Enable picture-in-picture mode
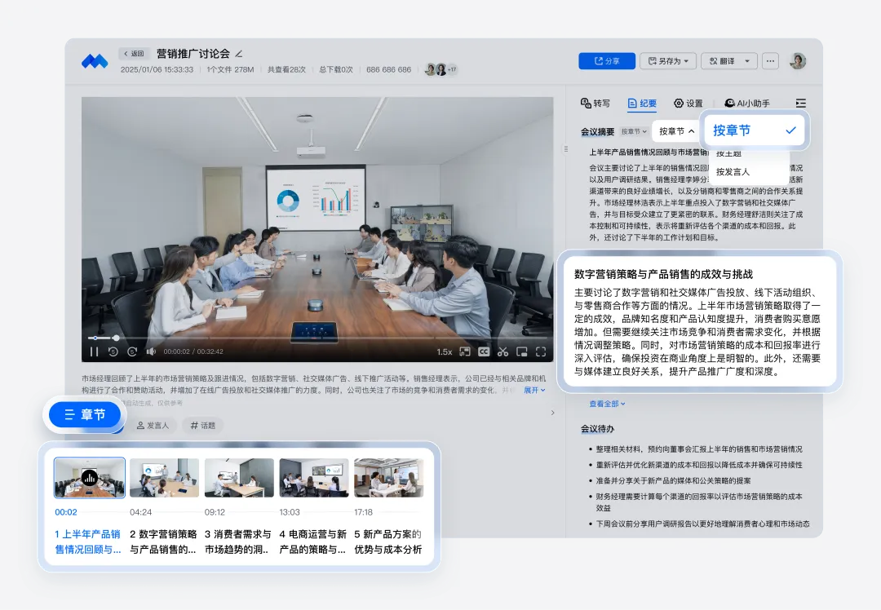 521,351
